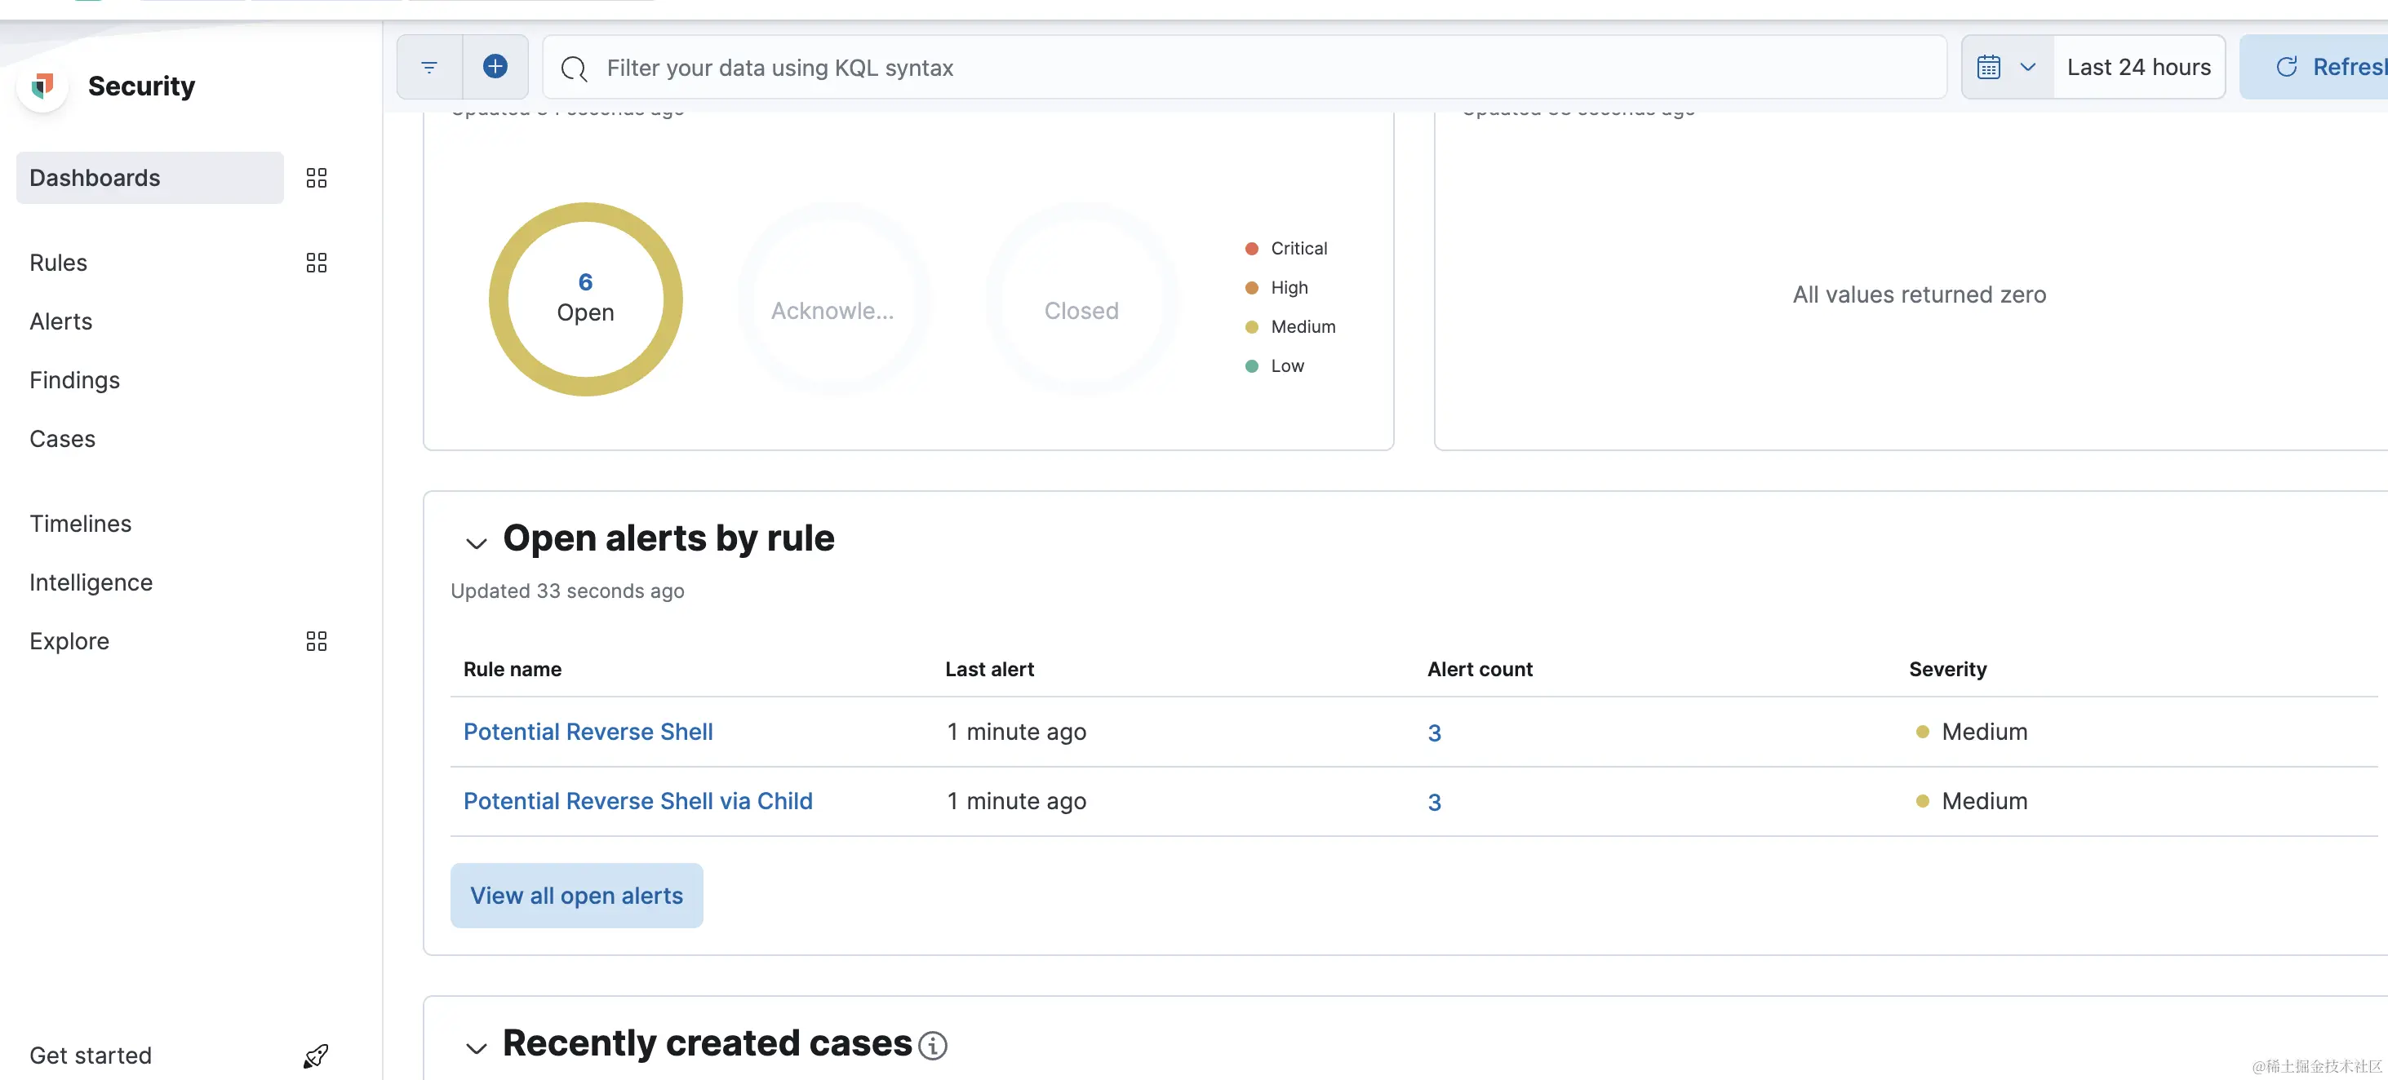
Task: Go to Alerts in the sidebar
Action: coord(61,321)
